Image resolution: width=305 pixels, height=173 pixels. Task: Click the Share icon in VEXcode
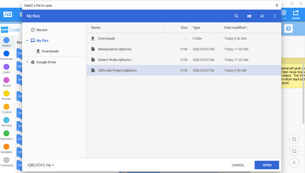click(x=296, y=14)
